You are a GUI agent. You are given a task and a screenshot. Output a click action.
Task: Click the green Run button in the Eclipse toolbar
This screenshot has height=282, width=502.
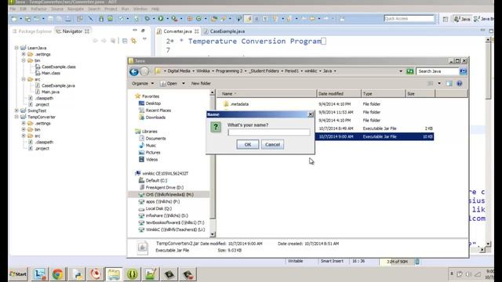point(161,19)
